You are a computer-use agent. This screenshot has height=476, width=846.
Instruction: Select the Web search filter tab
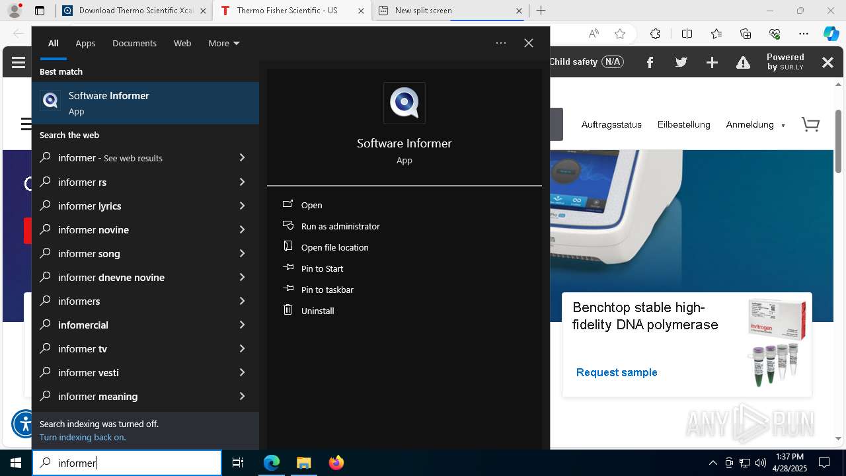click(x=182, y=43)
